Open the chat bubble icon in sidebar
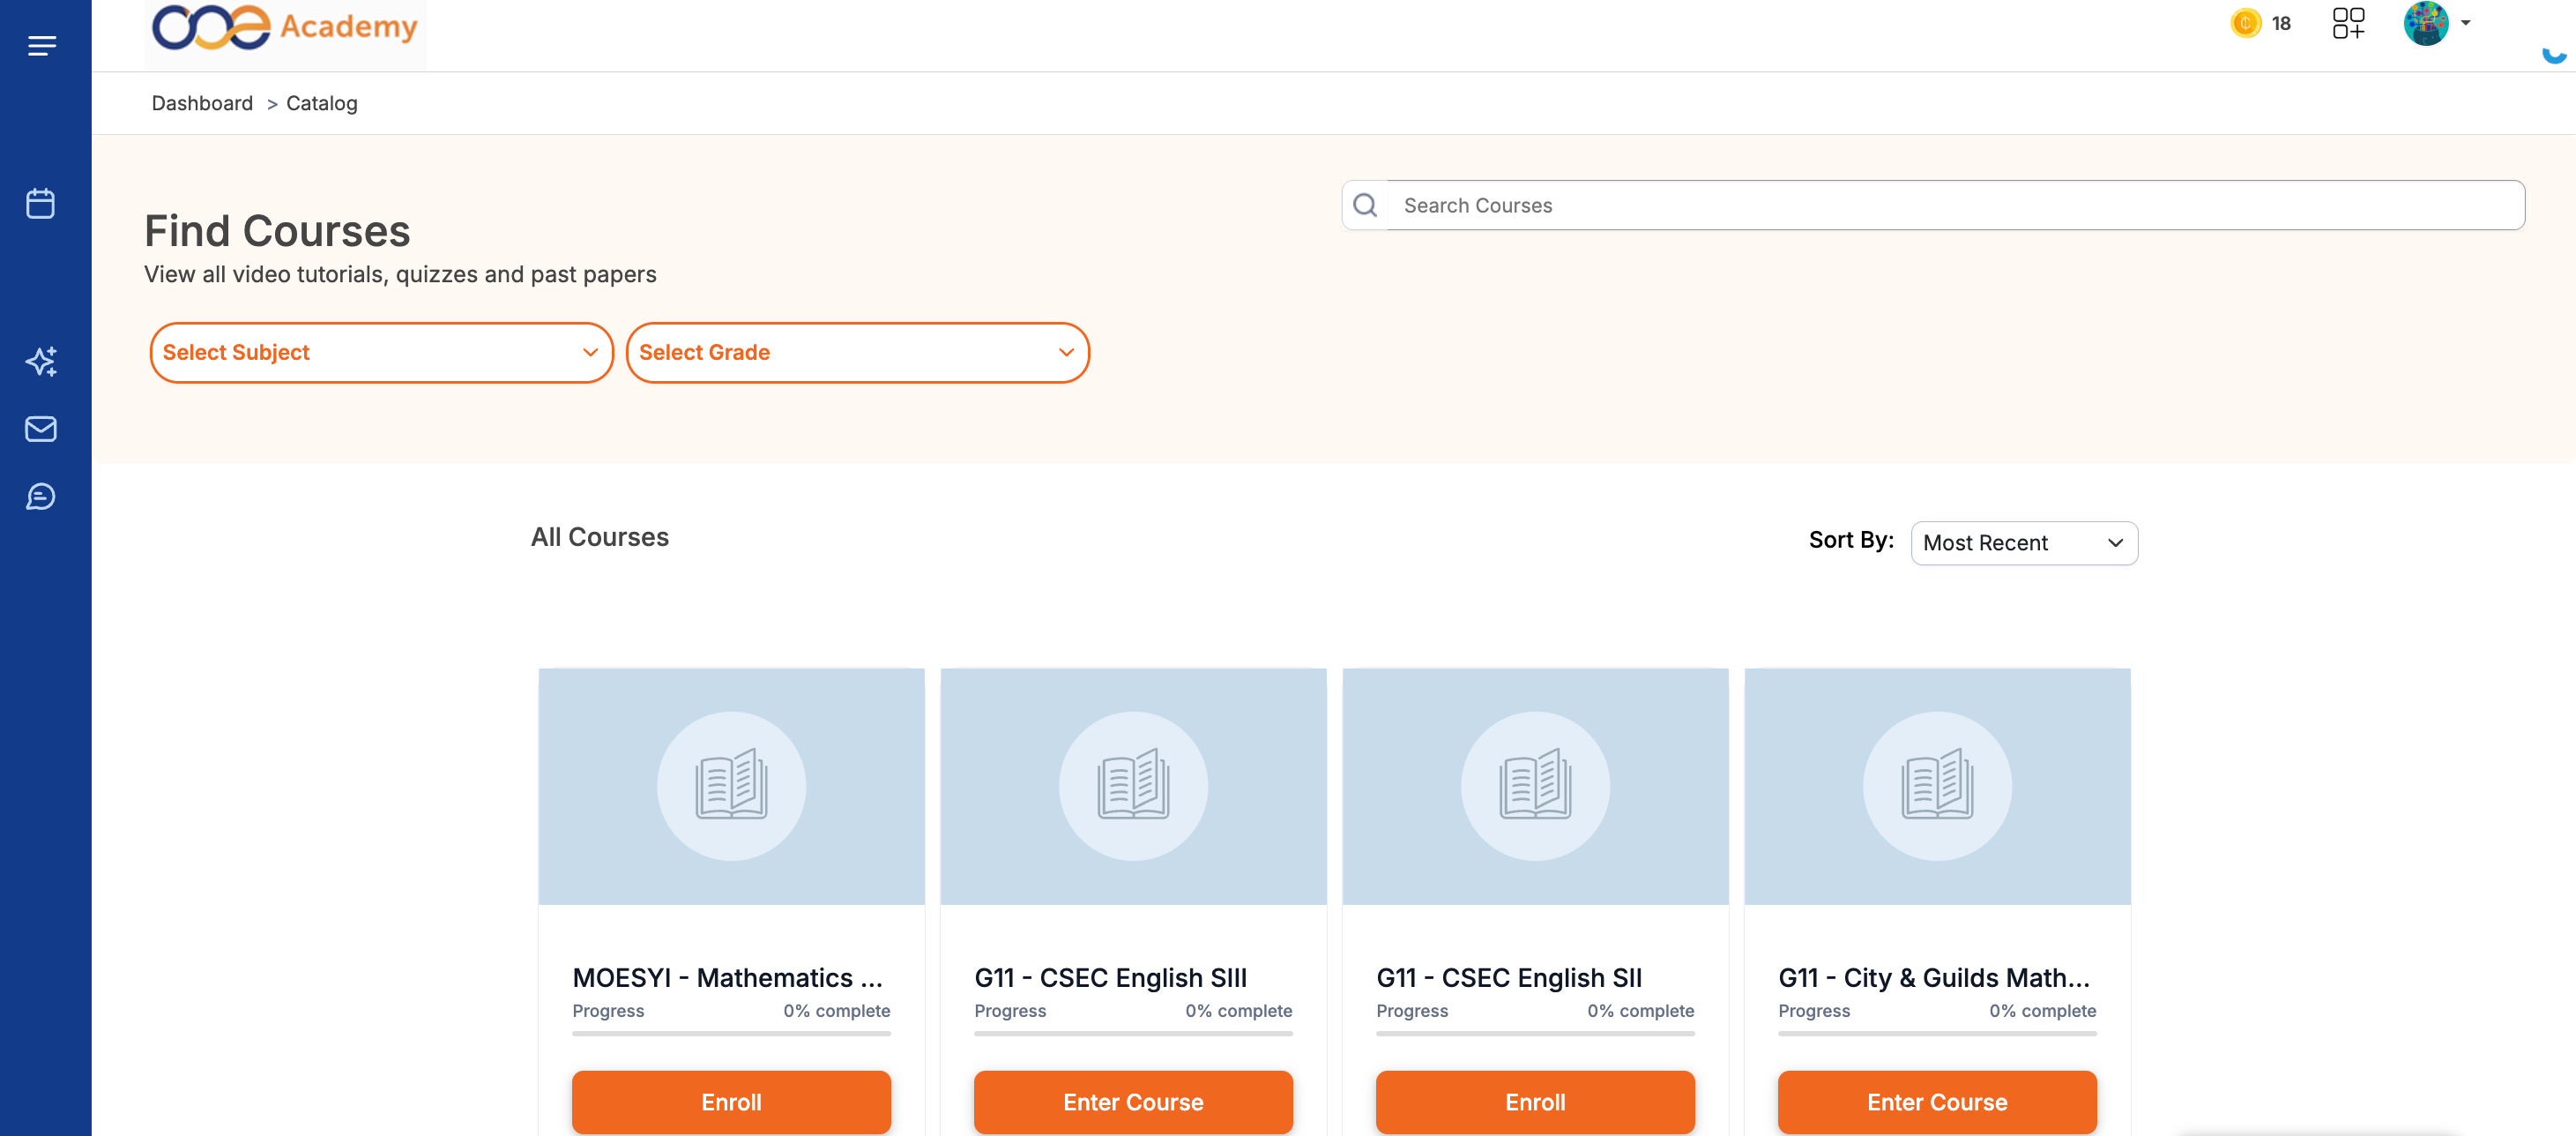Image resolution: width=2576 pixels, height=1136 pixels. (41, 497)
